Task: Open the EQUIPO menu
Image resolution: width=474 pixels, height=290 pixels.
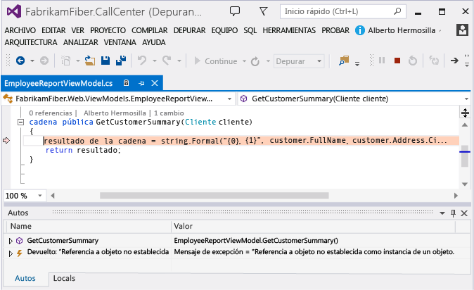Action: coord(224,30)
